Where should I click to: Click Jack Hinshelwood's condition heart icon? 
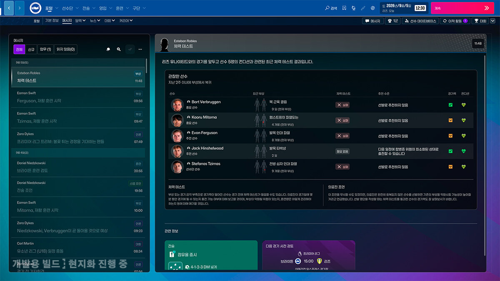463,151
